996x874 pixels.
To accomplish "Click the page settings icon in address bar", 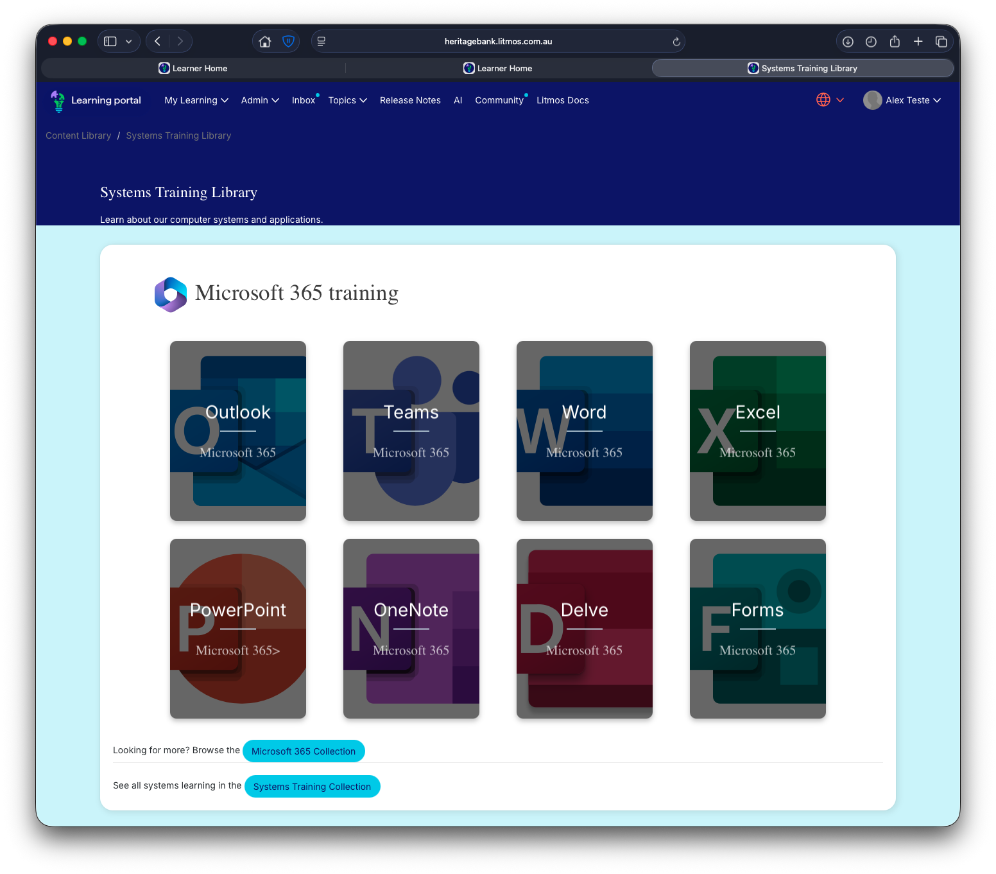I will pyautogui.click(x=322, y=41).
